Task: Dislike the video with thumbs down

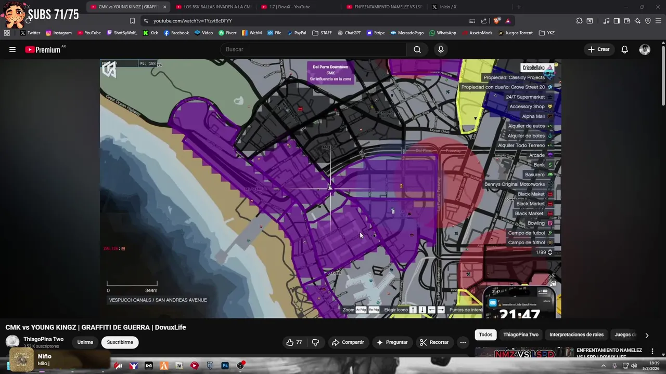Action: [315, 342]
